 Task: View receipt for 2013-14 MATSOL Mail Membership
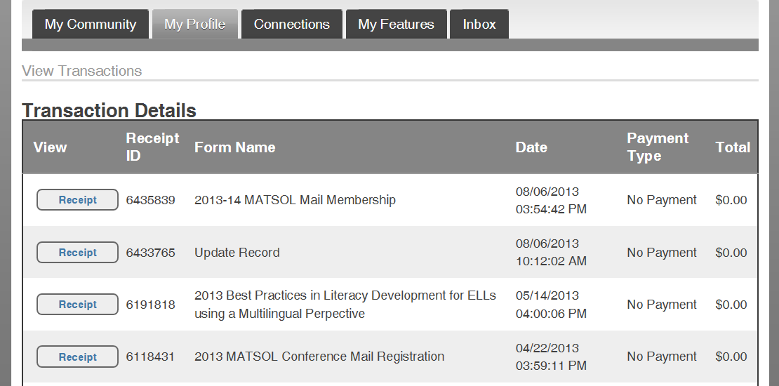pos(77,200)
